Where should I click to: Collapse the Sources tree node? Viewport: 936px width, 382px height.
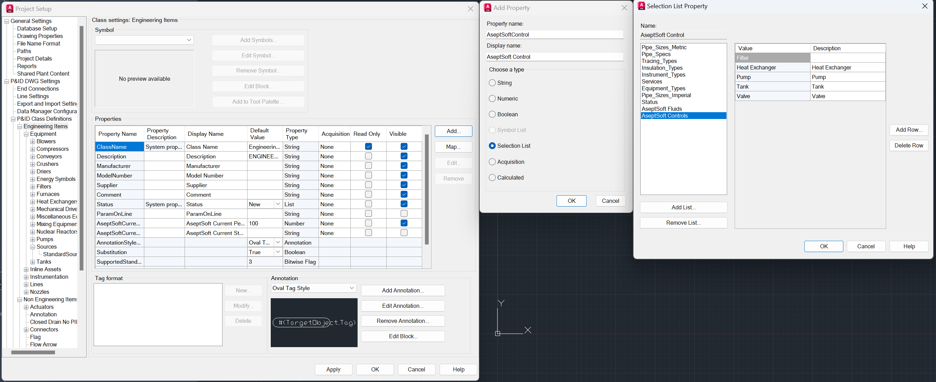(33, 247)
